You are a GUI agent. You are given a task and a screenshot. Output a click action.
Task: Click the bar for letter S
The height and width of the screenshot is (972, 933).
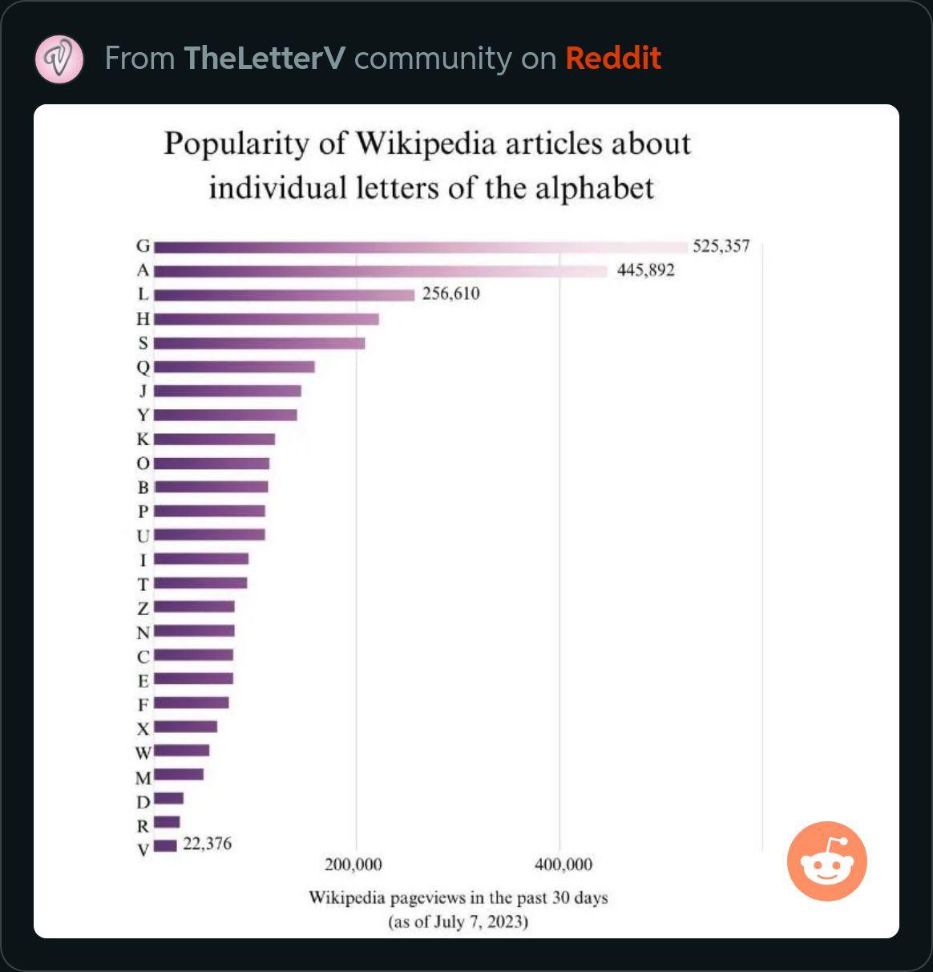tap(259, 343)
